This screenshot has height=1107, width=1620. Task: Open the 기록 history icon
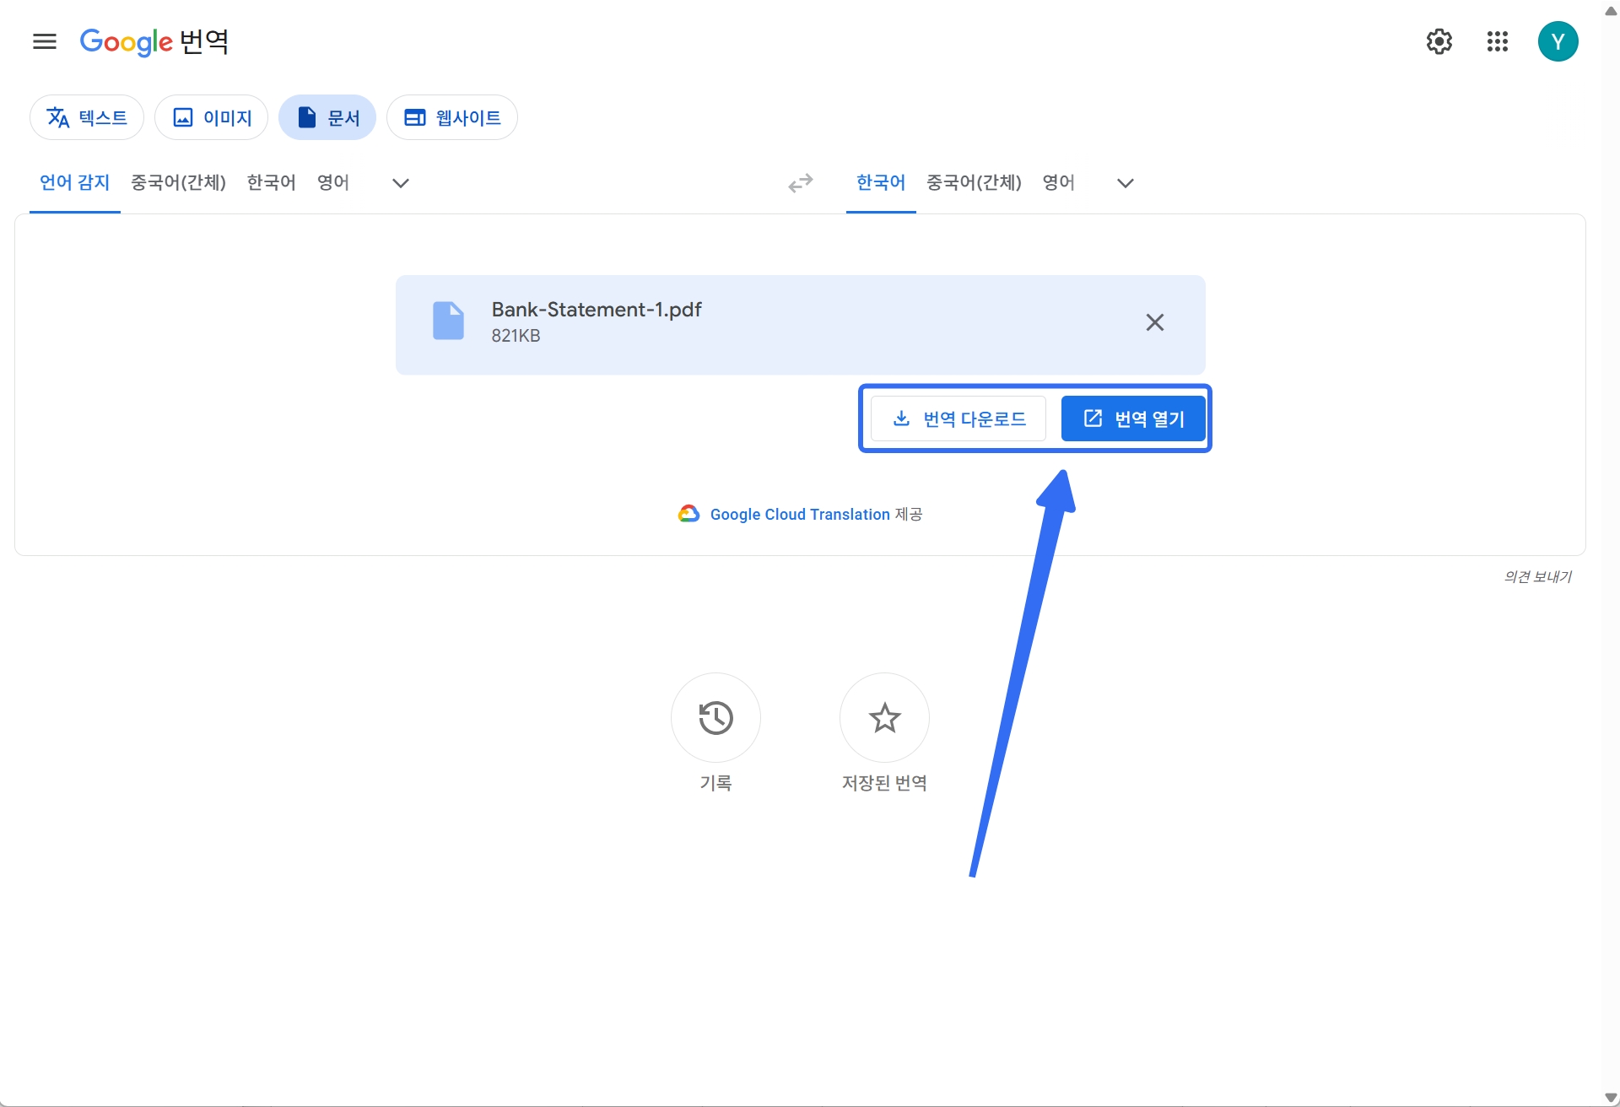tap(715, 718)
